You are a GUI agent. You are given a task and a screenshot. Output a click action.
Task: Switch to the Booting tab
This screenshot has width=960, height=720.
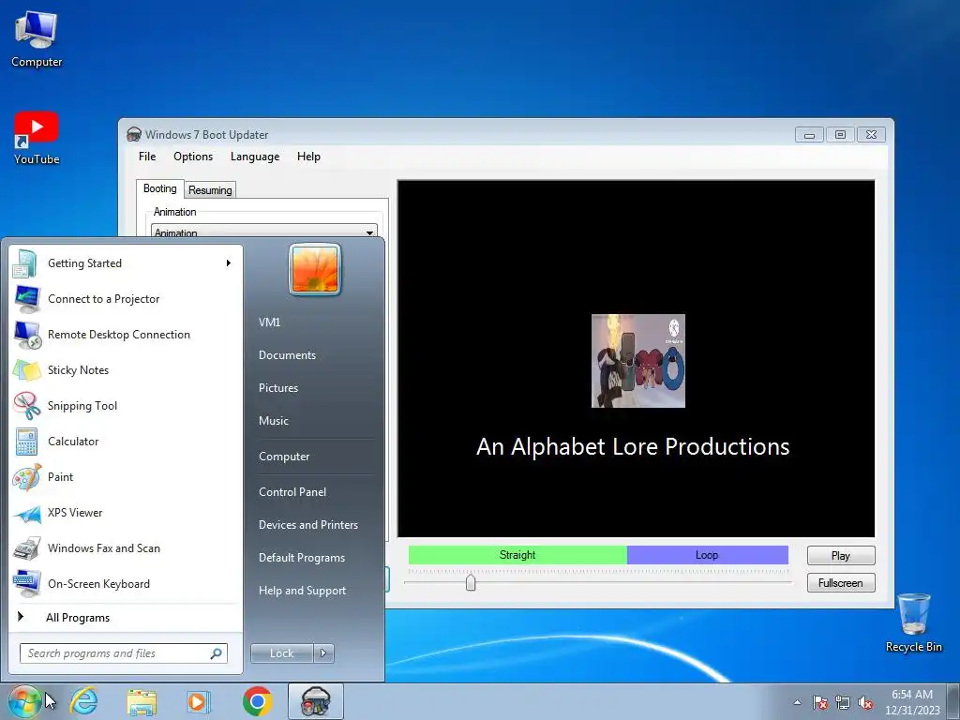tap(159, 188)
